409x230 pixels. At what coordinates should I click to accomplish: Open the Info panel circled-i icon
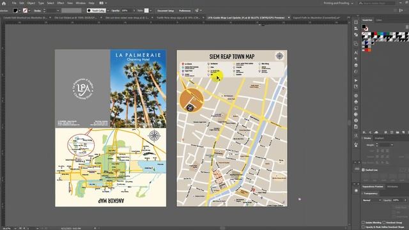356,121
